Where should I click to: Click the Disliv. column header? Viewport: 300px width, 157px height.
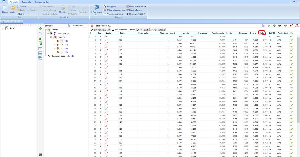tap(262, 33)
